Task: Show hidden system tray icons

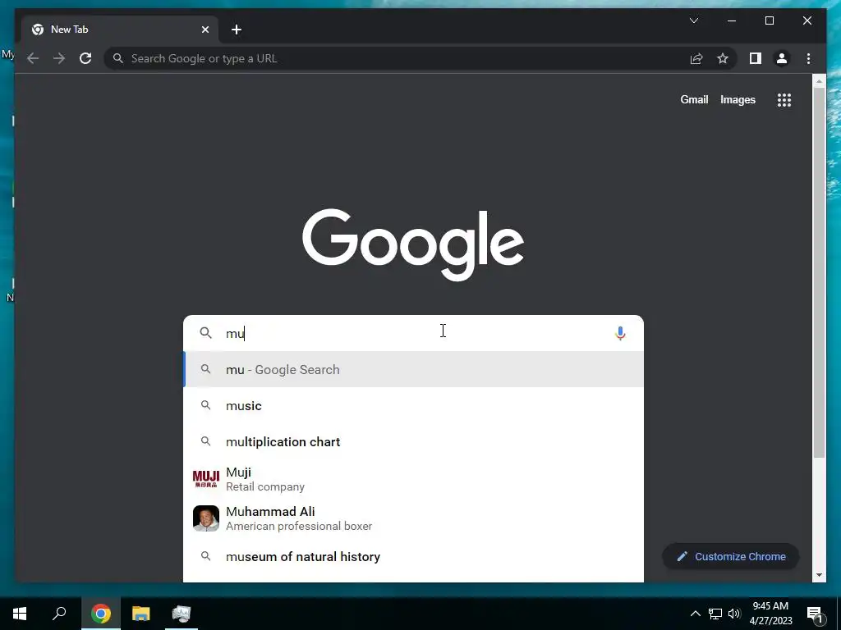Action: pyautogui.click(x=695, y=614)
